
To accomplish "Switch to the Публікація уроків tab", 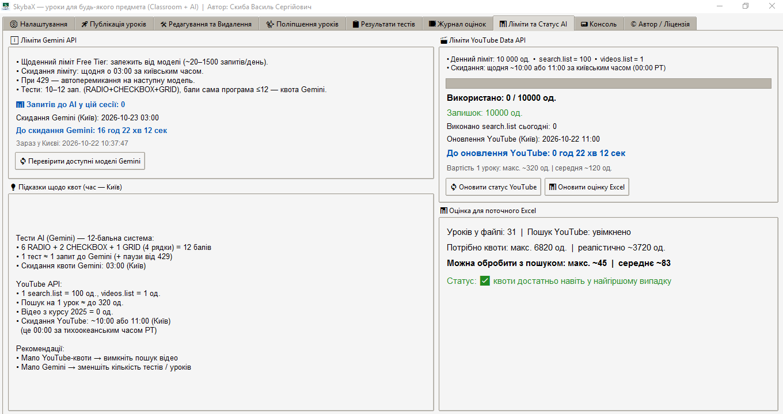I will coord(113,24).
